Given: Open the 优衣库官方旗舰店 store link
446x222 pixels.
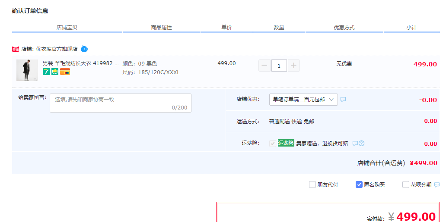Looking at the screenshot, I should [x=57, y=49].
